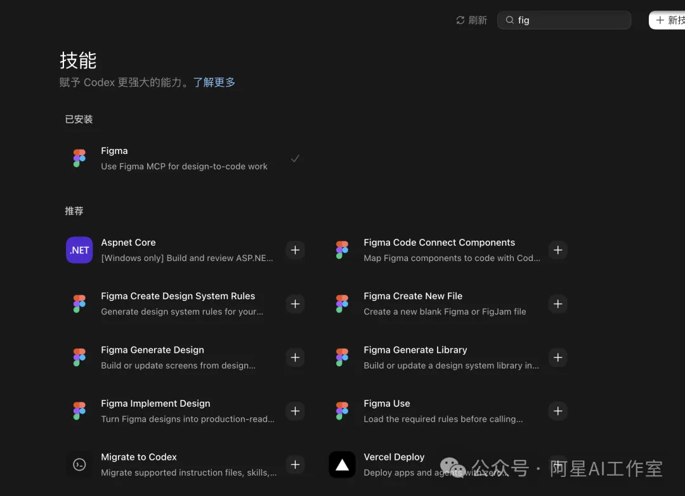The image size is (685, 496).
Task: Open Figma Code Connect Components title
Action: click(x=439, y=243)
